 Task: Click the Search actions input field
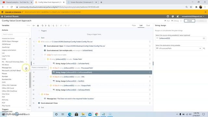click(x=16, y=34)
